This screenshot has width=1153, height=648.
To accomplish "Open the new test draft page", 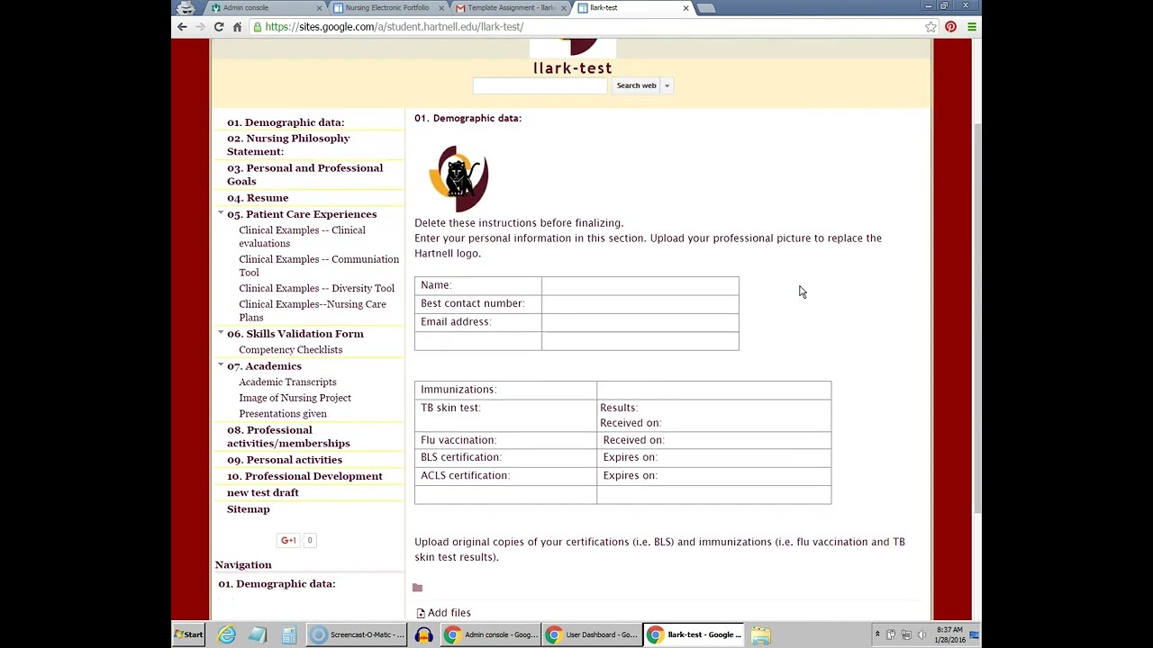I will 263,493.
